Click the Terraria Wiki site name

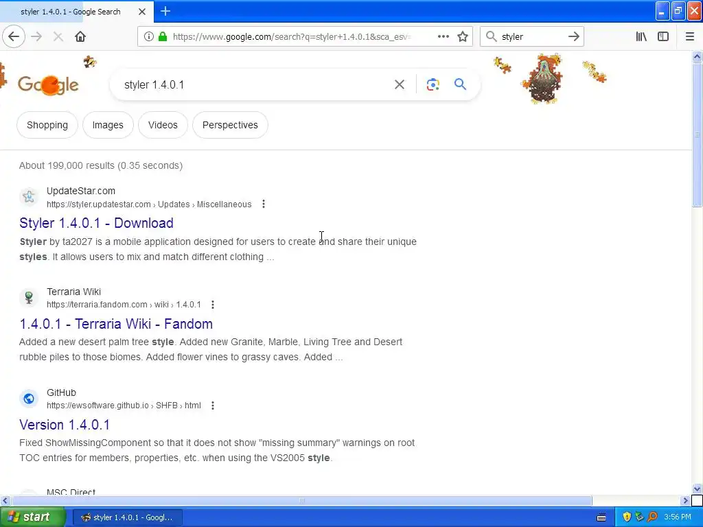click(x=73, y=292)
